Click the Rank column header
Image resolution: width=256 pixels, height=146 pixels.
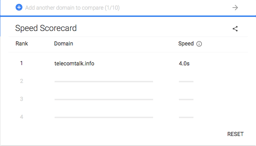click(22, 43)
